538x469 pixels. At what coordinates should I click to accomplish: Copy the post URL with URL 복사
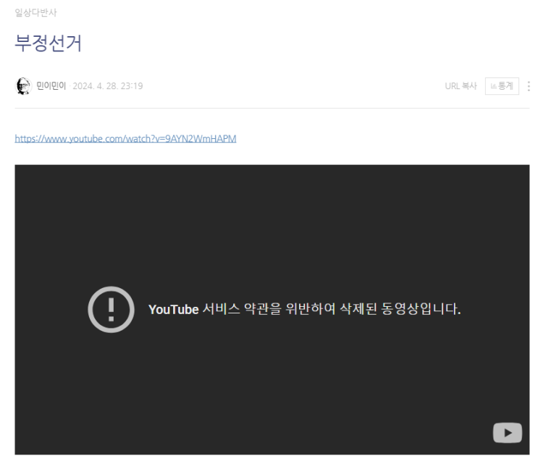pos(461,86)
